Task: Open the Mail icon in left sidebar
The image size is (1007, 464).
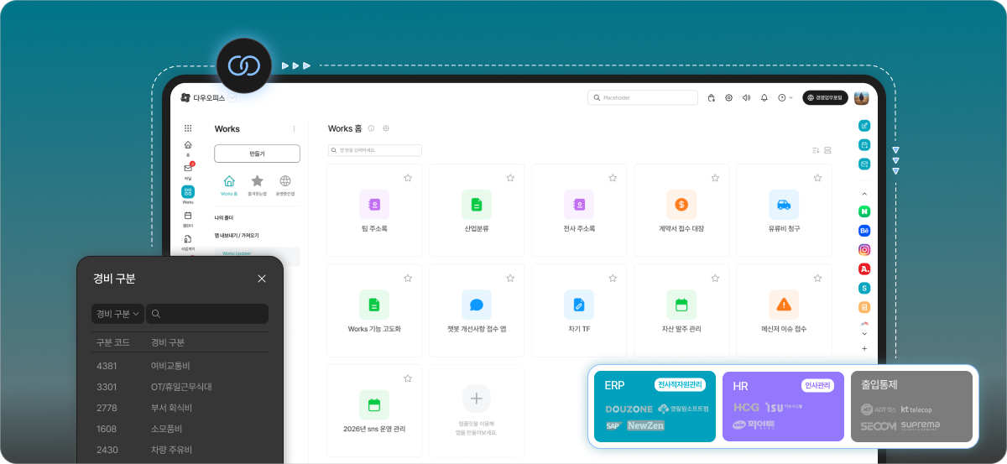Action: point(188,169)
